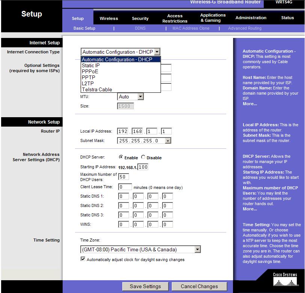Open the More link under DHCP Users help

click(x=250, y=209)
